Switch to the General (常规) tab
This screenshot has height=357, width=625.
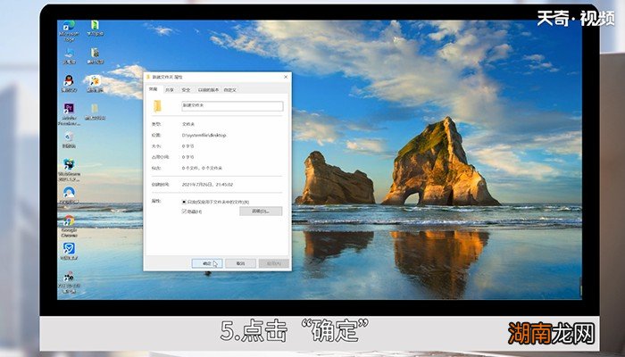click(154, 89)
